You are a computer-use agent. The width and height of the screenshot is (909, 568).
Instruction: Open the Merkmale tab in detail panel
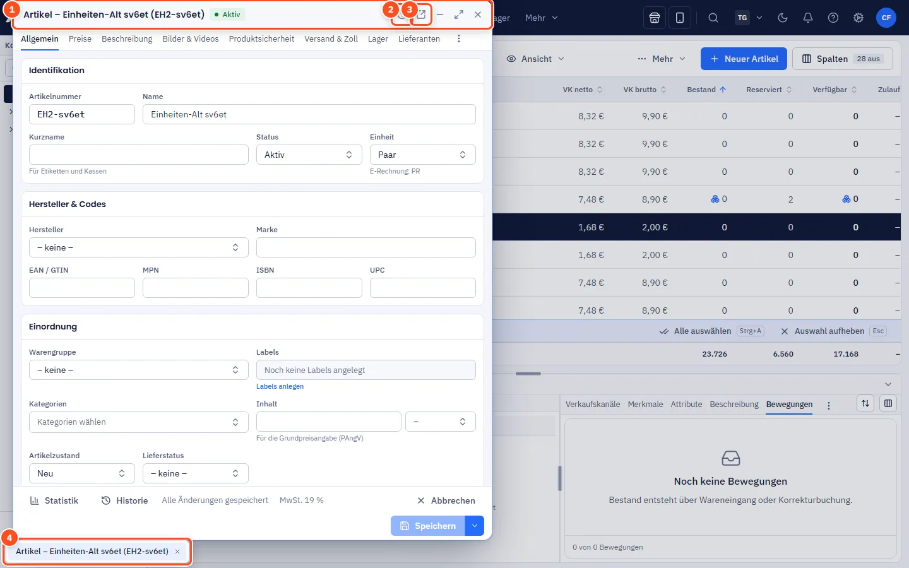click(645, 405)
